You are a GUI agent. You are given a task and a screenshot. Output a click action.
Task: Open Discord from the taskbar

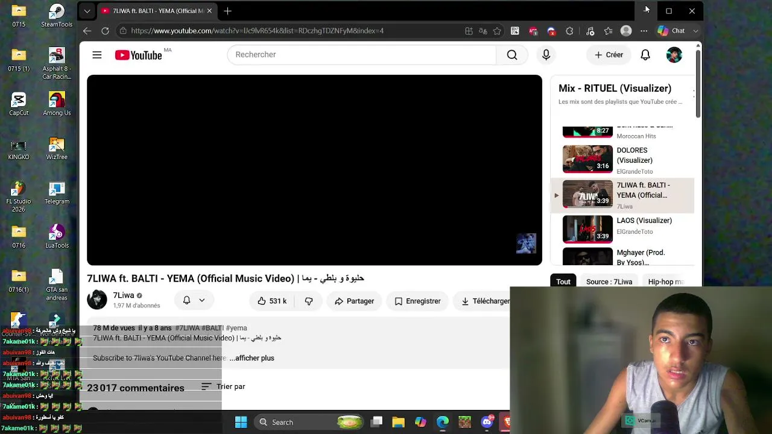[487, 422]
